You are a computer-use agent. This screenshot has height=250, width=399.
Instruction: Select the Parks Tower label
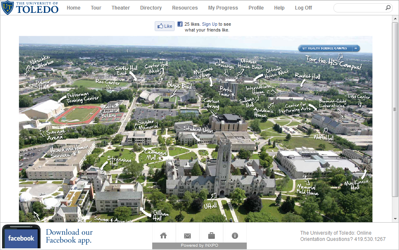(226, 92)
